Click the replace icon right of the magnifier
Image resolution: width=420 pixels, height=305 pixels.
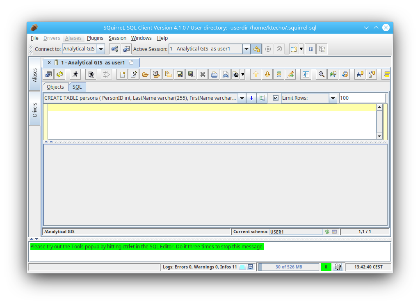(x=333, y=74)
